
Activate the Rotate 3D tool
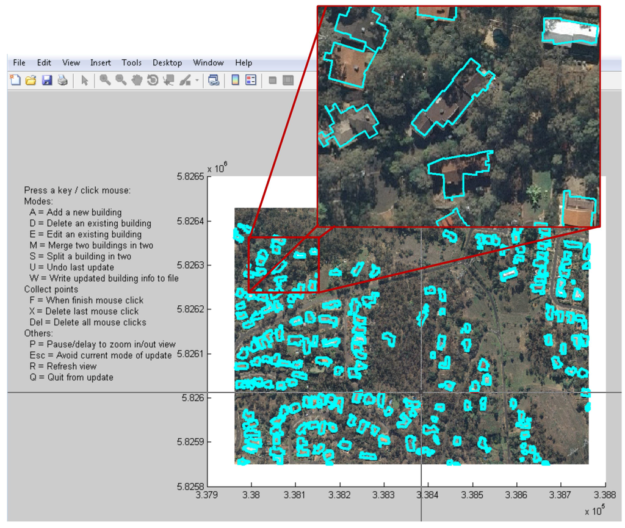(x=152, y=79)
